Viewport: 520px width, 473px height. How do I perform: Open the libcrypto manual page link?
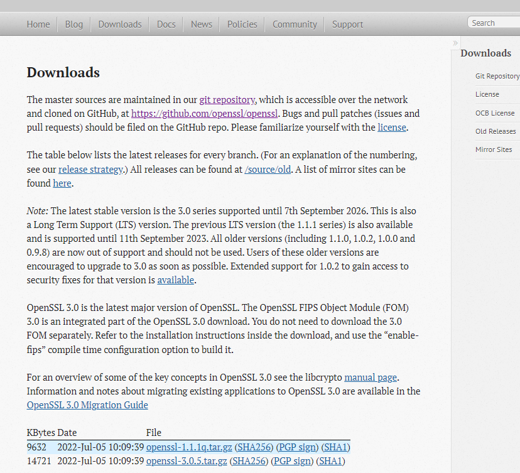[371, 378]
